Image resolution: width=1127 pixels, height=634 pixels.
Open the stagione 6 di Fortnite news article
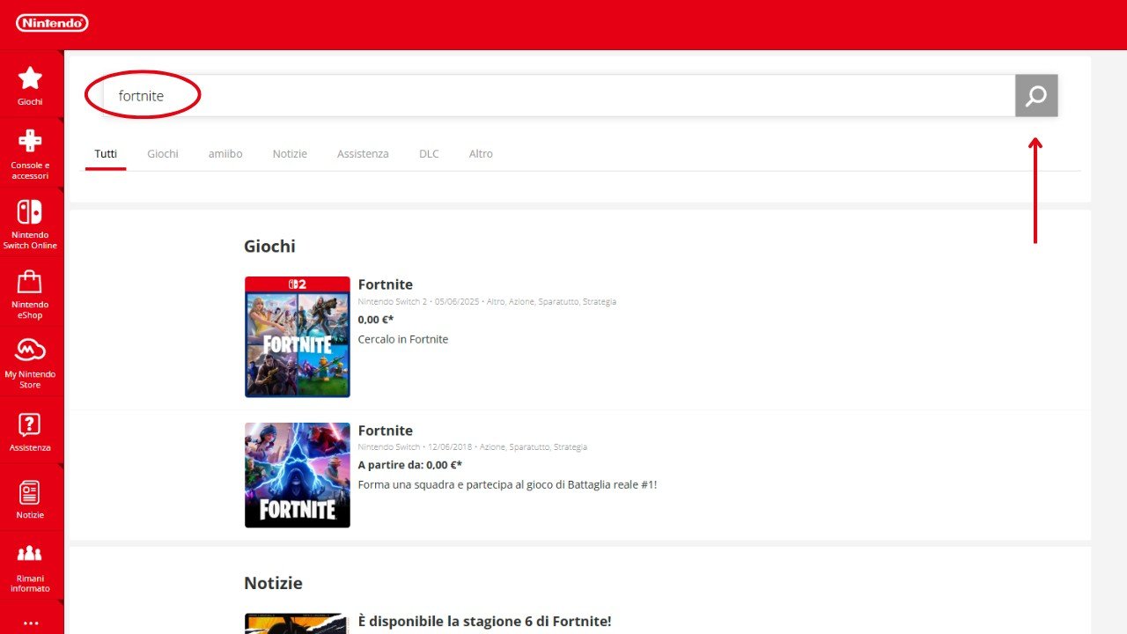(x=485, y=621)
